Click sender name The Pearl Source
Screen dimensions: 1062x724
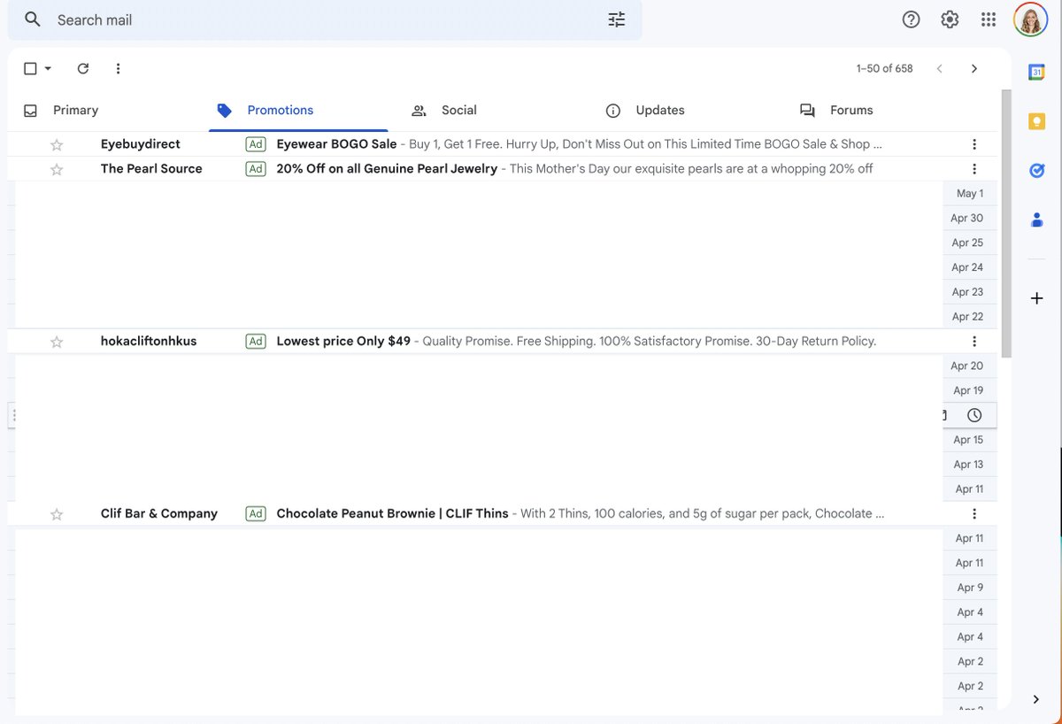pyautogui.click(x=151, y=169)
